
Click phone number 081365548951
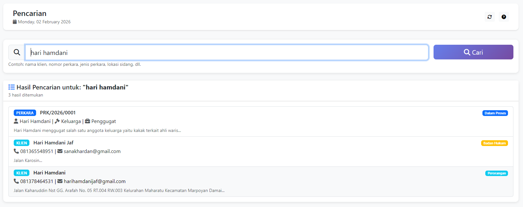pyautogui.click(x=37, y=151)
